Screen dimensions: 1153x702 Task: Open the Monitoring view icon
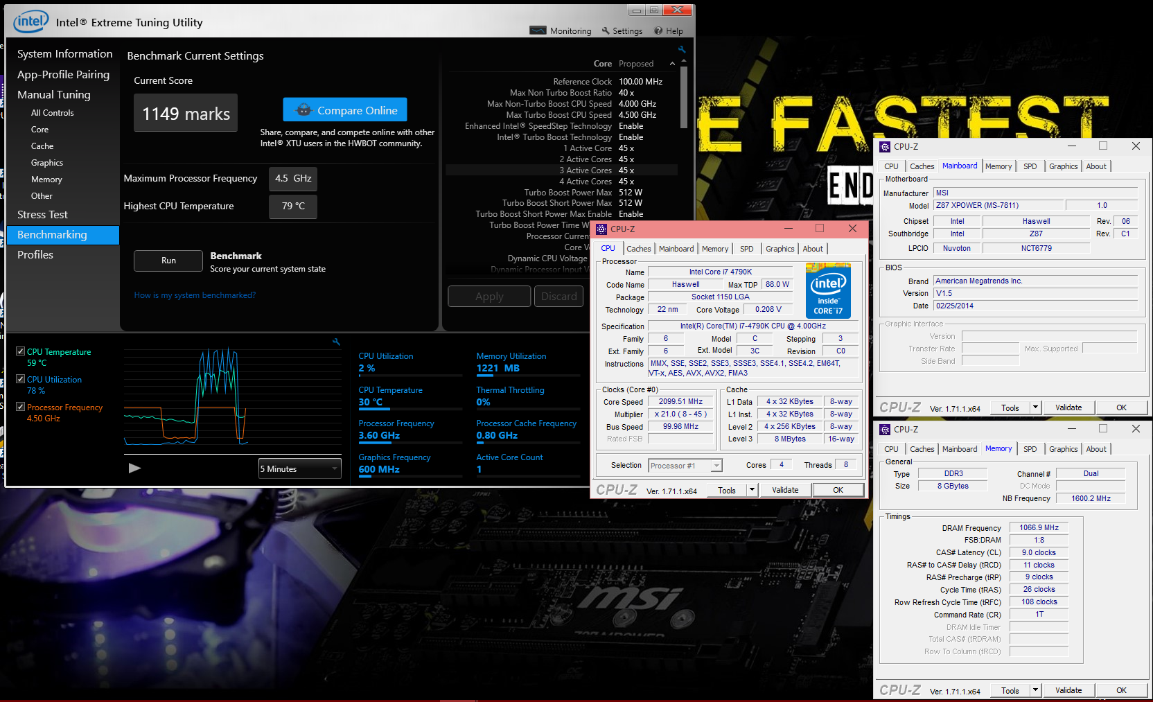(538, 30)
